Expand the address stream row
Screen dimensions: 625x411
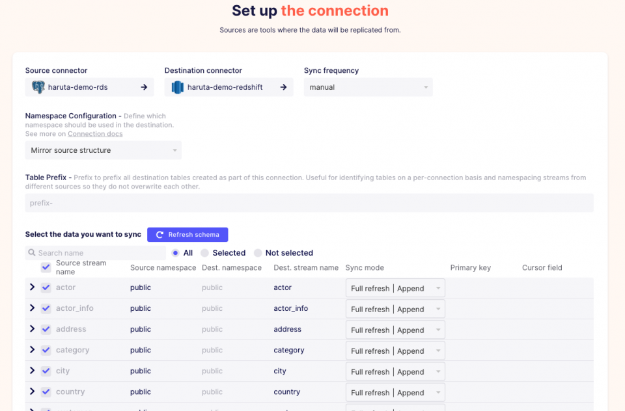pos(32,329)
